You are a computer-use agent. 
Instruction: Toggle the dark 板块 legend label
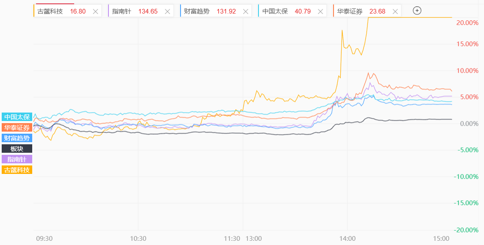pyautogui.click(x=17, y=149)
